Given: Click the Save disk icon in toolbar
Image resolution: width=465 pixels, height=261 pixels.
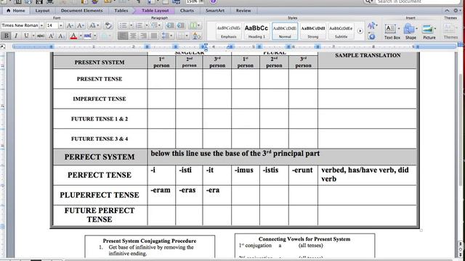Looking at the screenshot, I should point(39,1).
